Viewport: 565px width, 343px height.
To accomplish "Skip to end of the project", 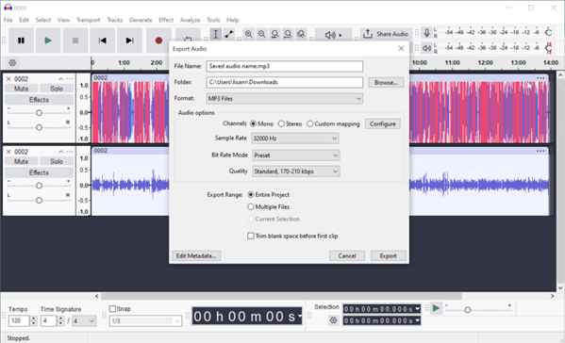I will pos(130,41).
